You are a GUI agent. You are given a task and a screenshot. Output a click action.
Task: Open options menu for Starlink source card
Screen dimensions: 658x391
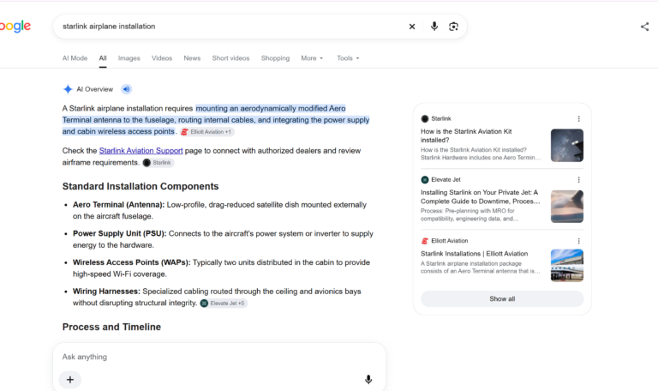point(578,119)
